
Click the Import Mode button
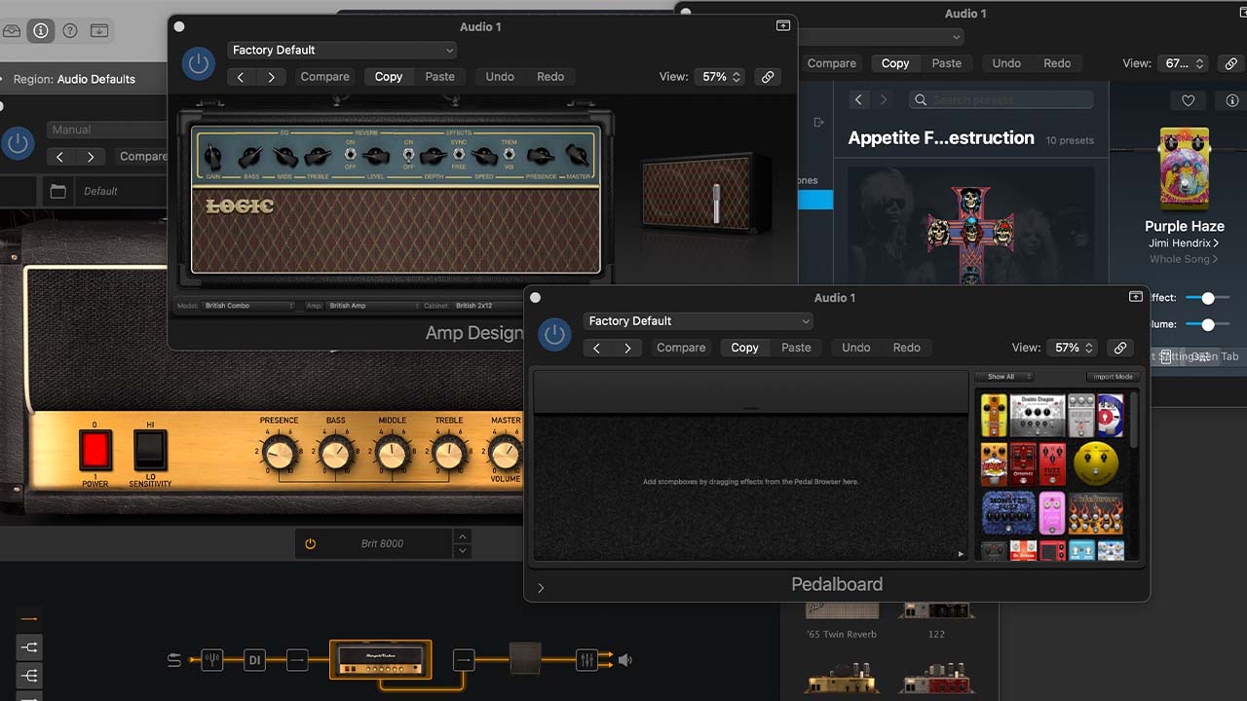[1112, 377]
